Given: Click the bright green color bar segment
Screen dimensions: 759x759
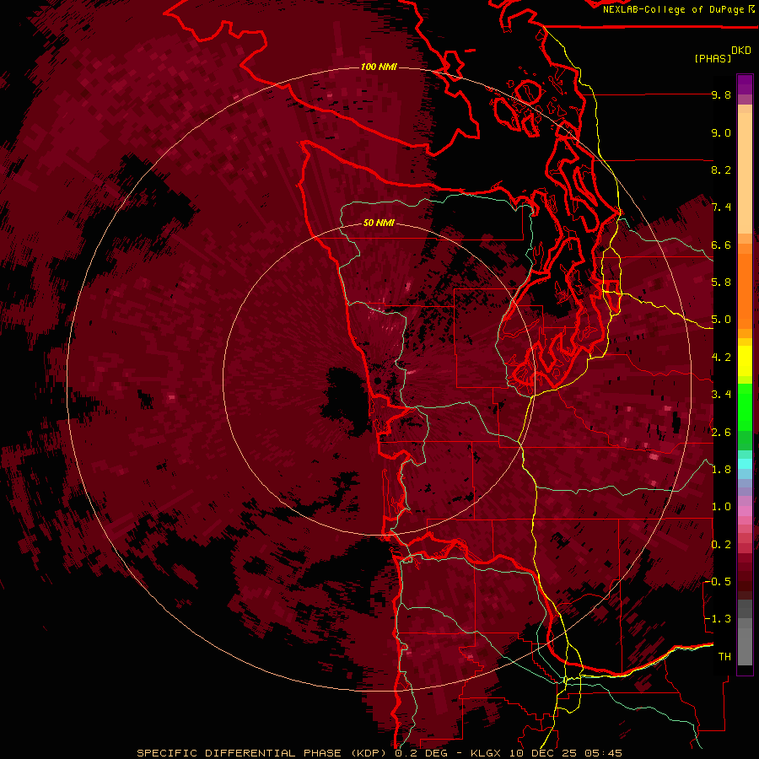Looking at the screenshot, I should pyautogui.click(x=745, y=407).
